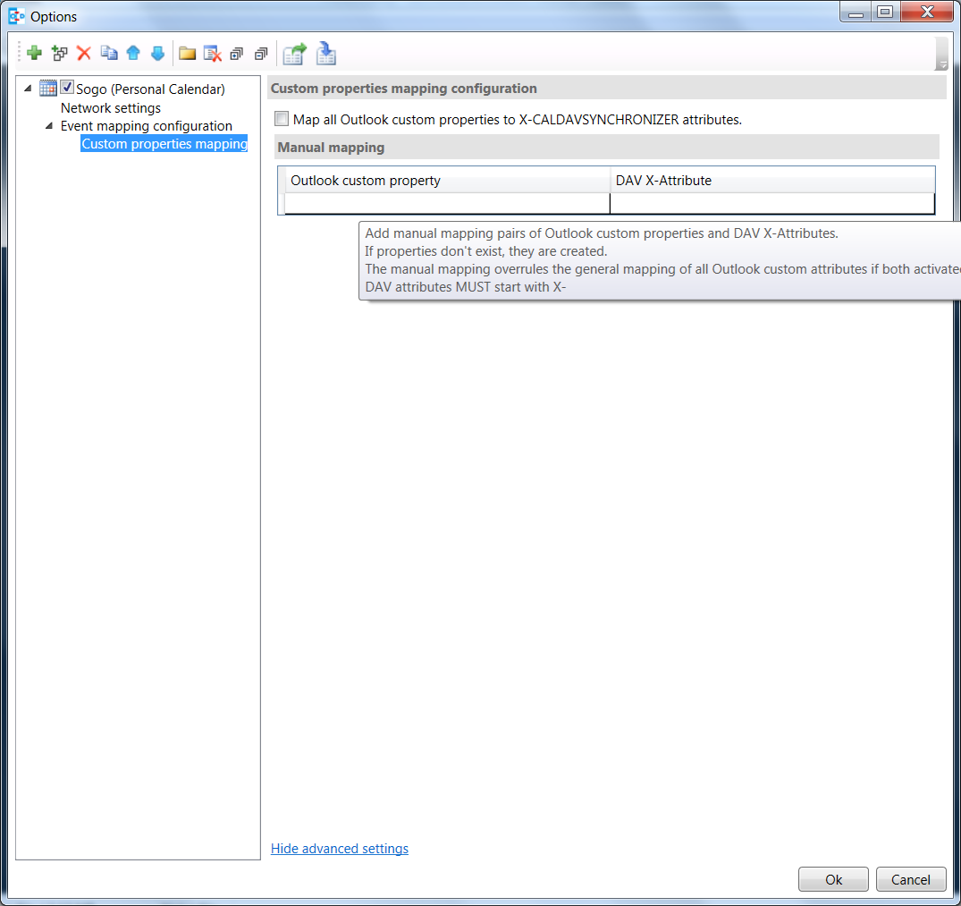Maximize the Options window
This screenshot has height=906, width=961.
tap(885, 12)
